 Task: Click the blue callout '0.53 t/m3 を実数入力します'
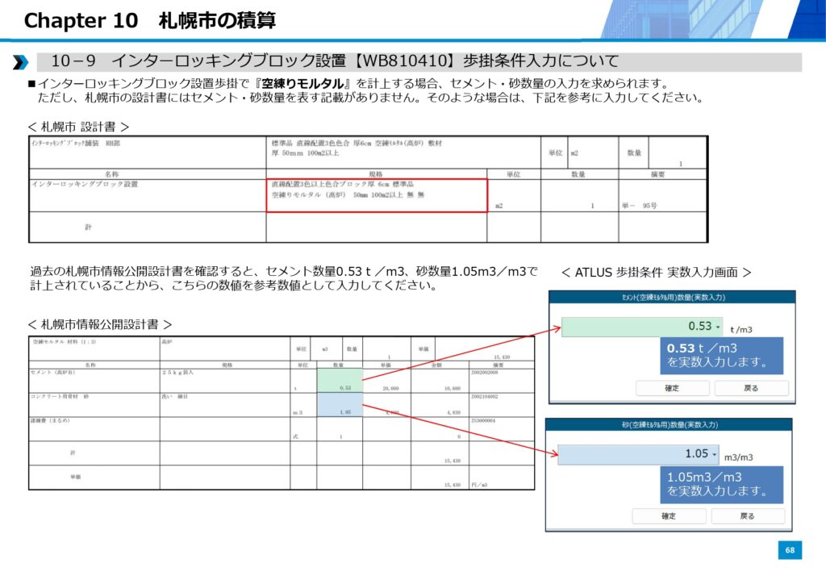(x=721, y=356)
